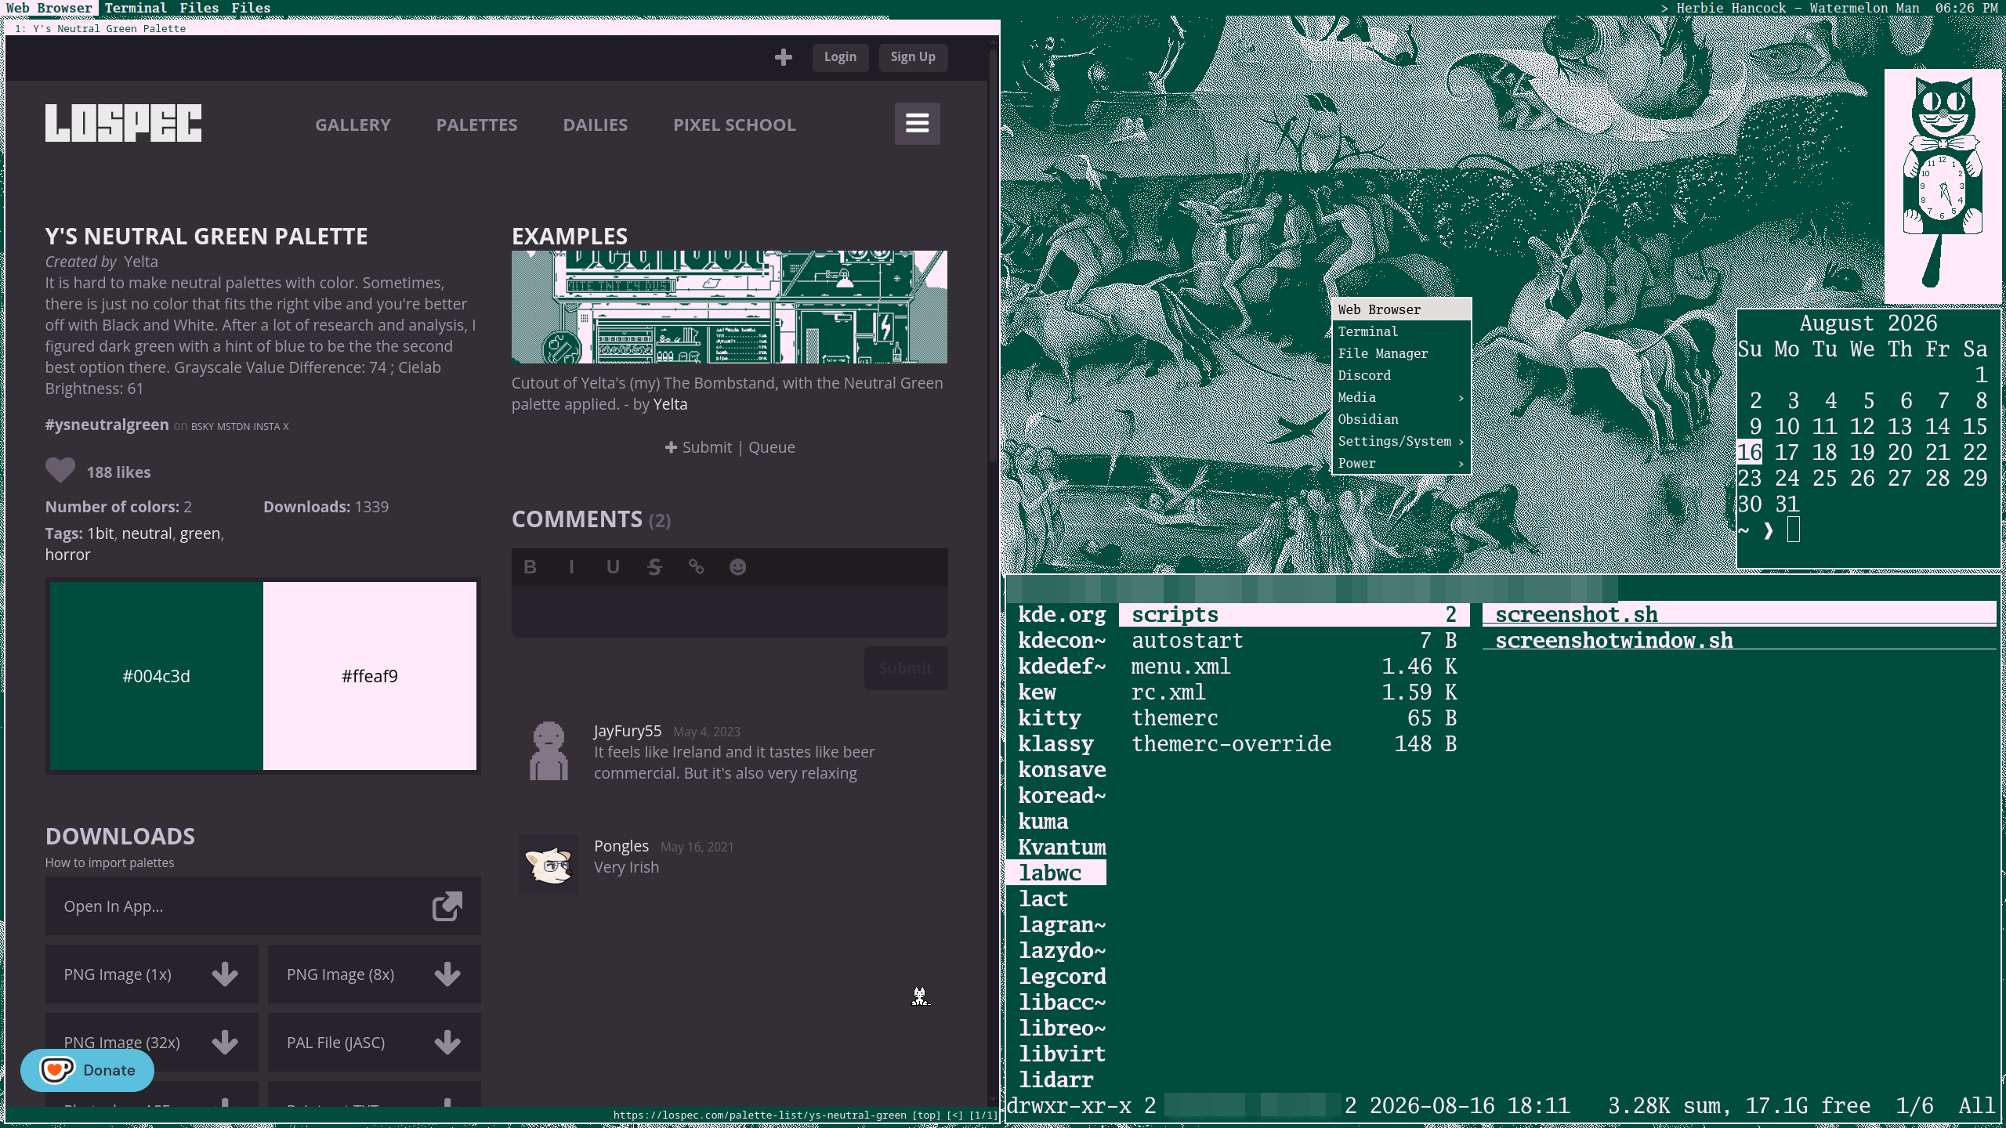Viewport: 2006px width, 1128px height.
Task: Click the Login button
Action: click(840, 57)
